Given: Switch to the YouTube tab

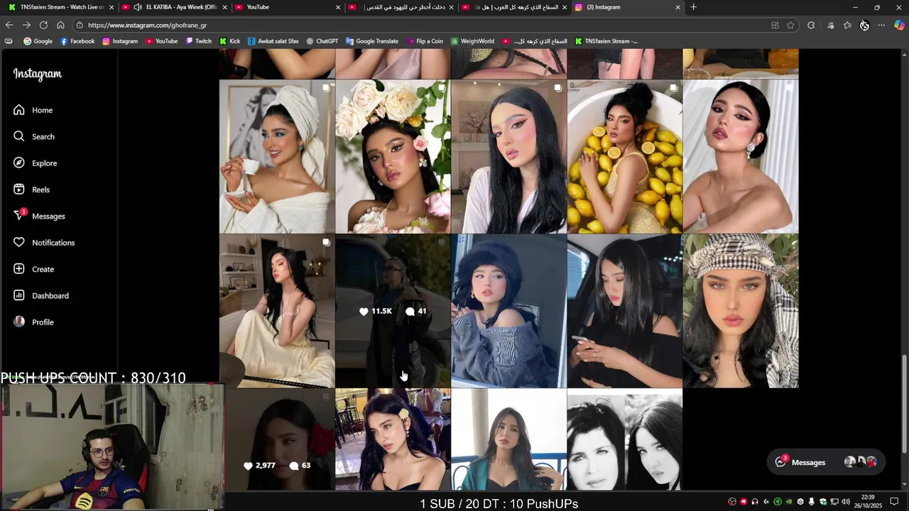Looking at the screenshot, I should [288, 7].
